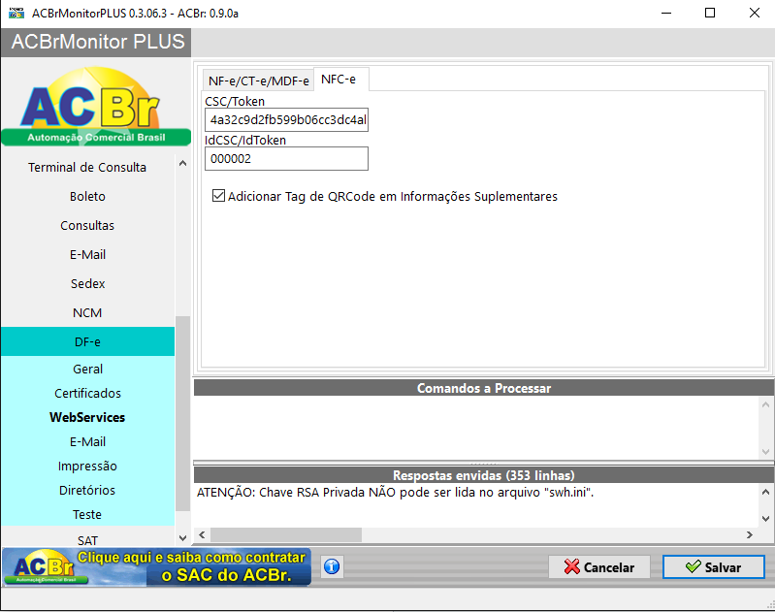Select Diretórios under DF-e
775x612 pixels.
click(87, 490)
